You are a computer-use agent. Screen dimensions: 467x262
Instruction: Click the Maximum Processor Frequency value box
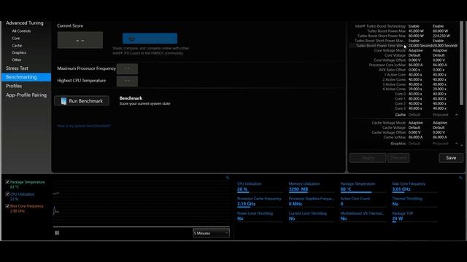pyautogui.click(x=127, y=68)
